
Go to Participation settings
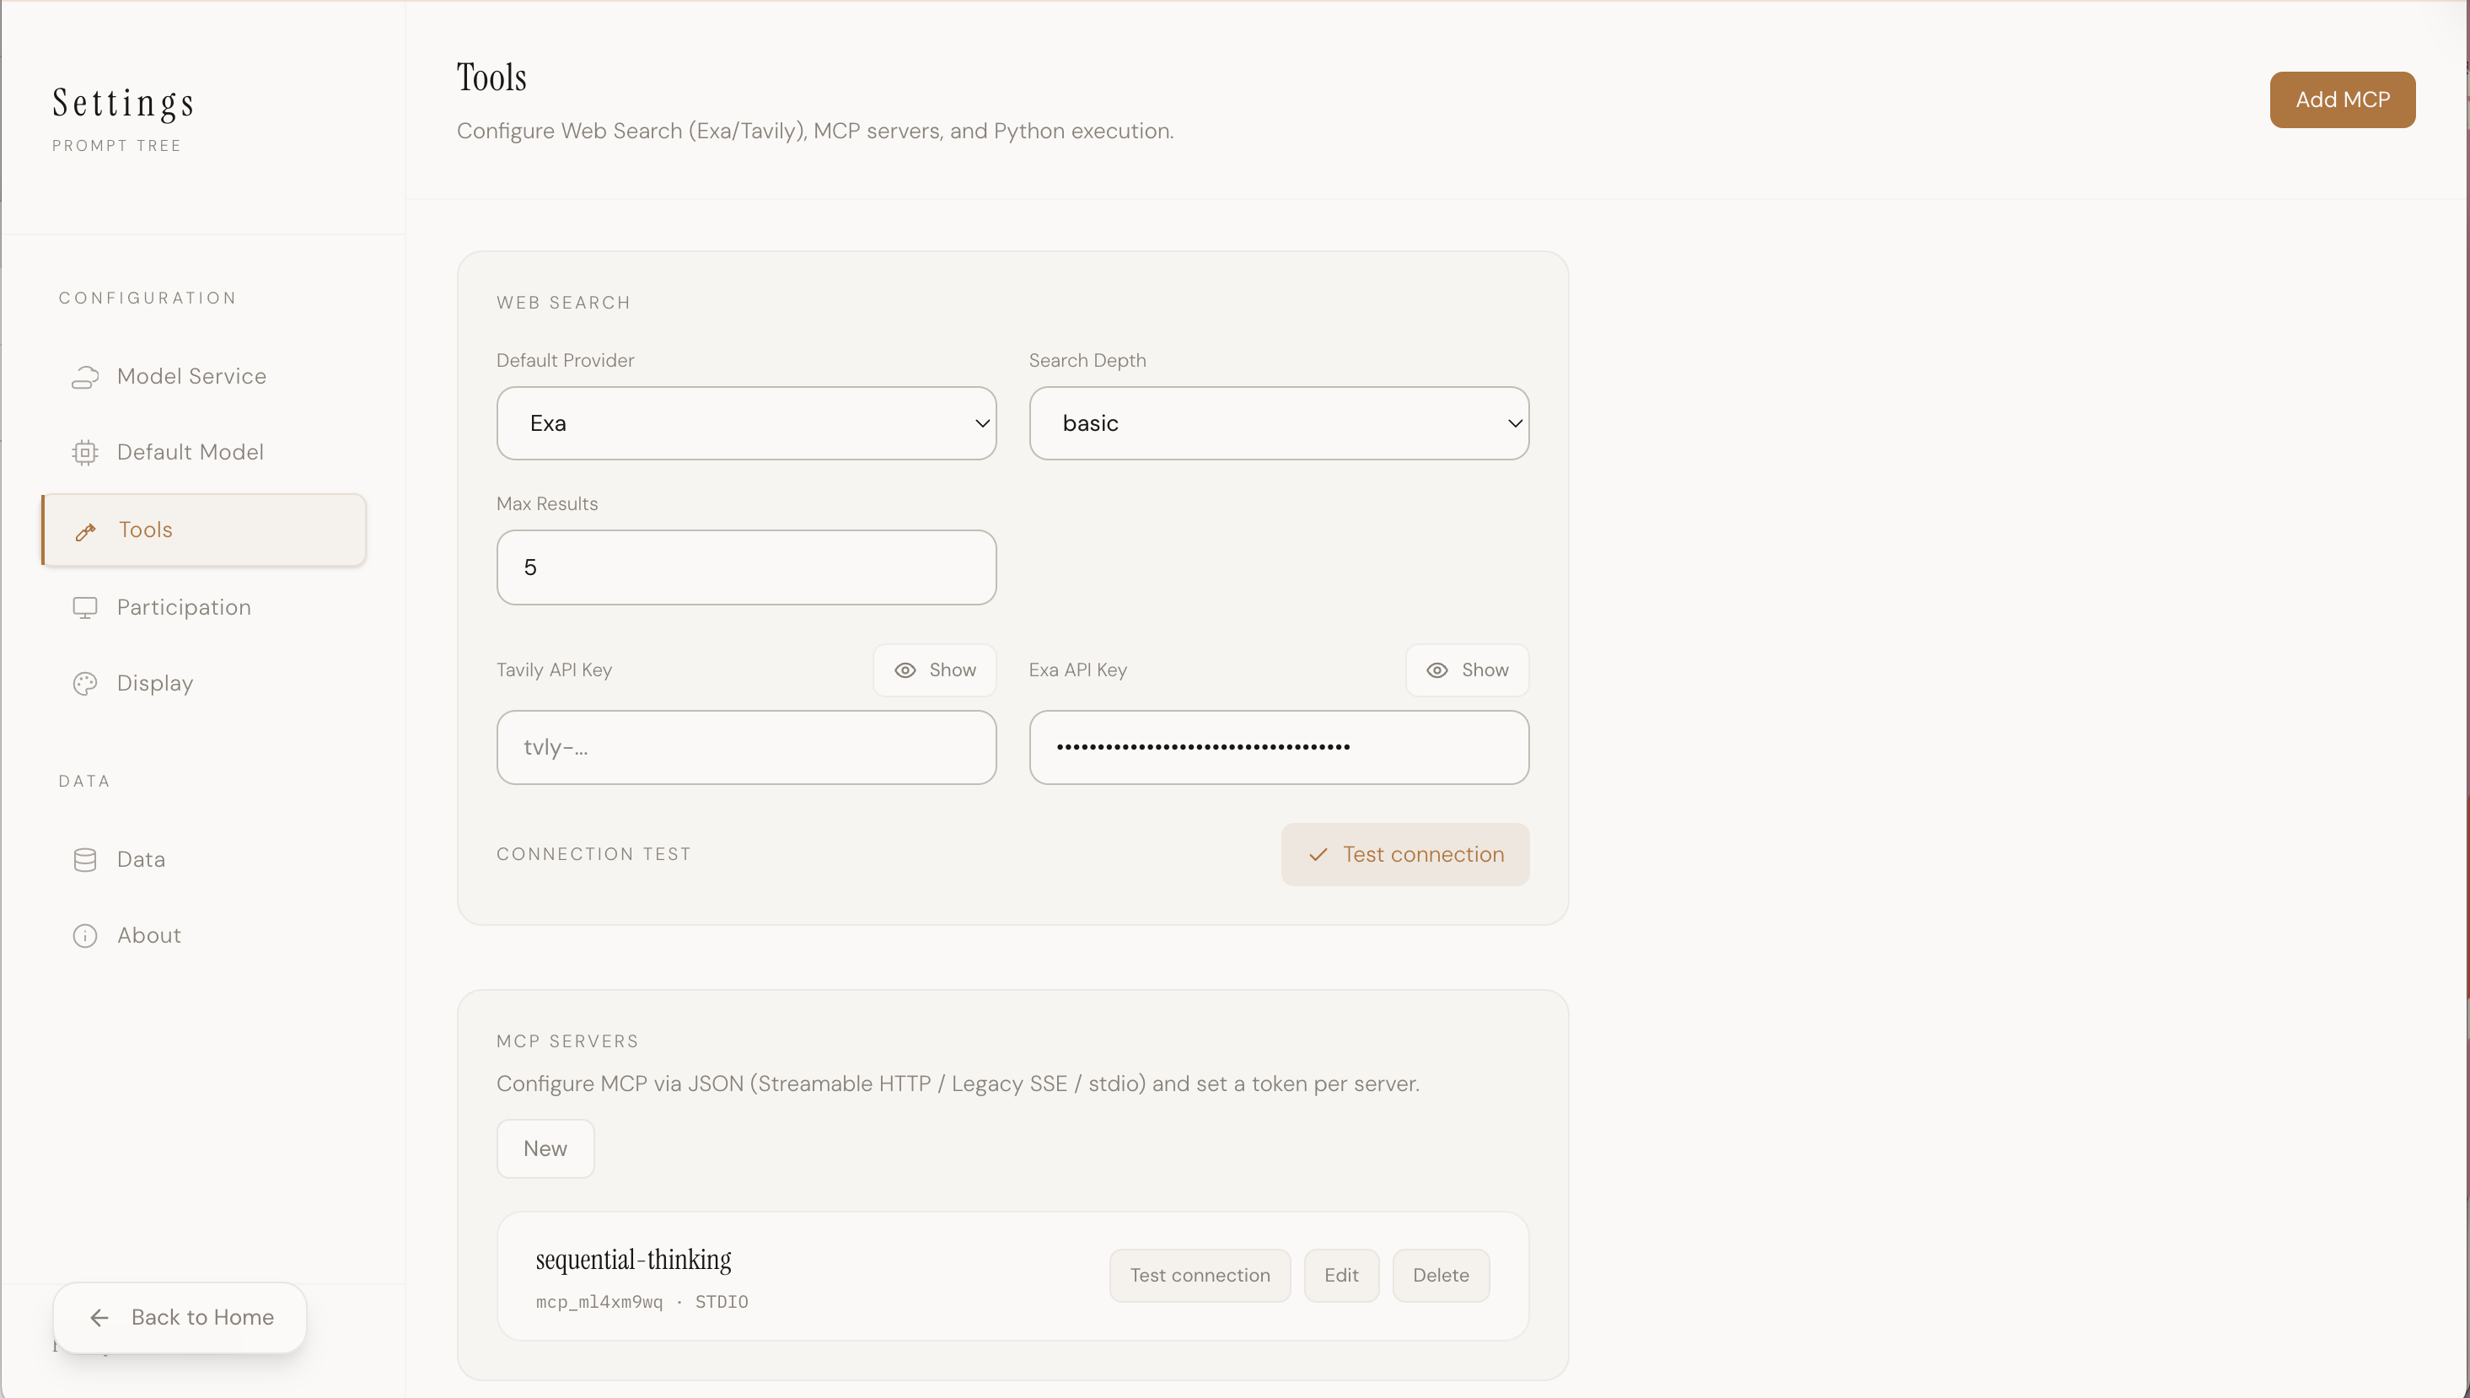tap(203, 608)
